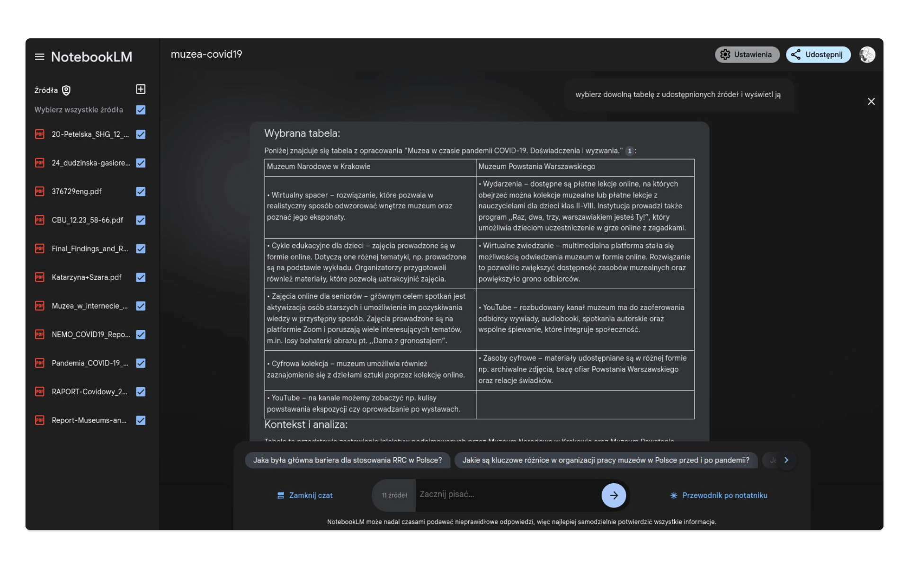Open source 376729eng.pdf
Screen dimensions: 909x568
tap(77, 191)
